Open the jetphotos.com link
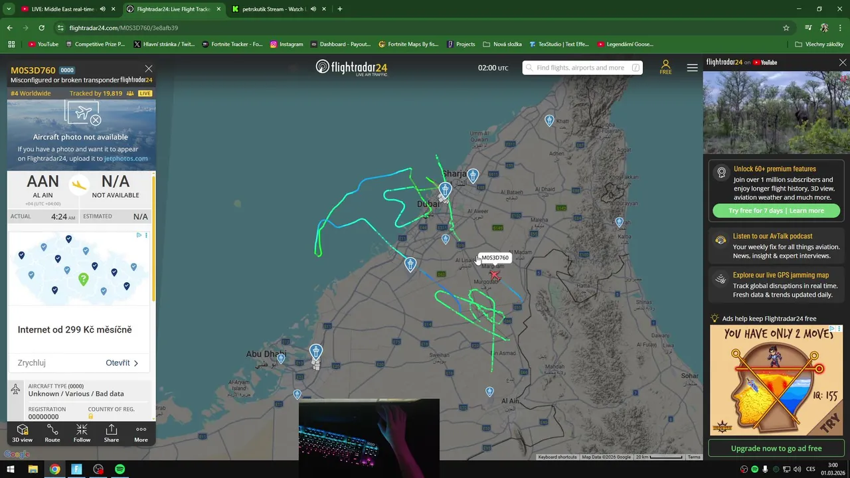The width and height of the screenshot is (850, 478). (126, 159)
